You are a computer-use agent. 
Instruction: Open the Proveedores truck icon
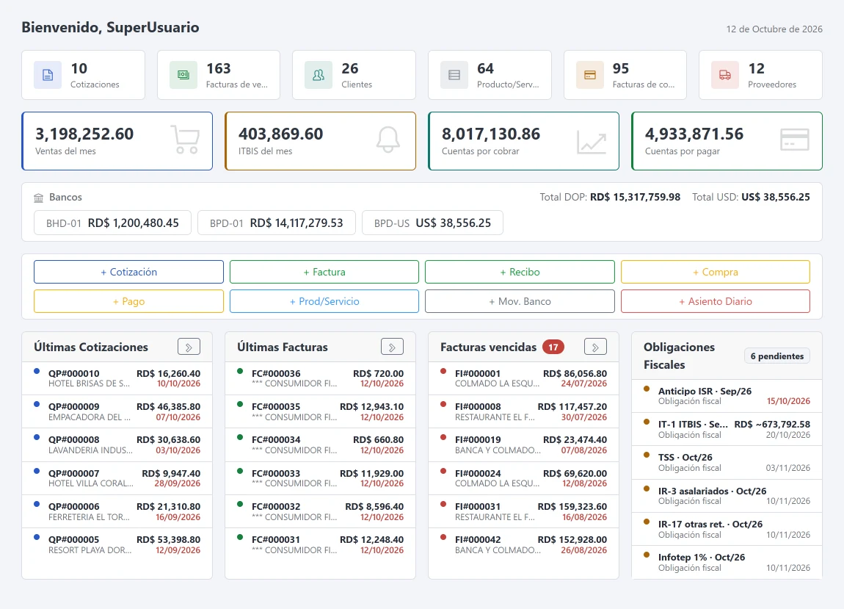725,75
